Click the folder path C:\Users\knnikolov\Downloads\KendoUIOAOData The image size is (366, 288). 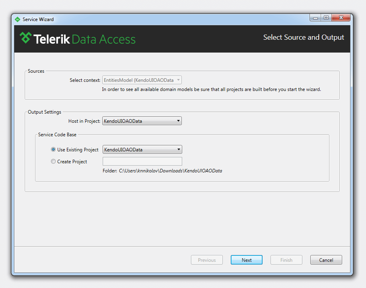tap(170, 171)
